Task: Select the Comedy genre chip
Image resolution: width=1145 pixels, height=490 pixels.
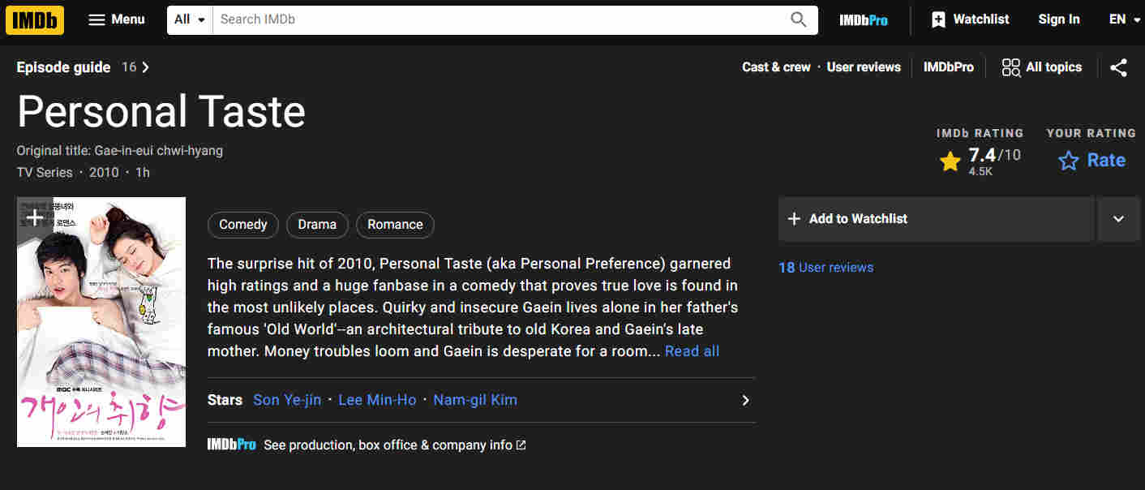Action: click(243, 225)
